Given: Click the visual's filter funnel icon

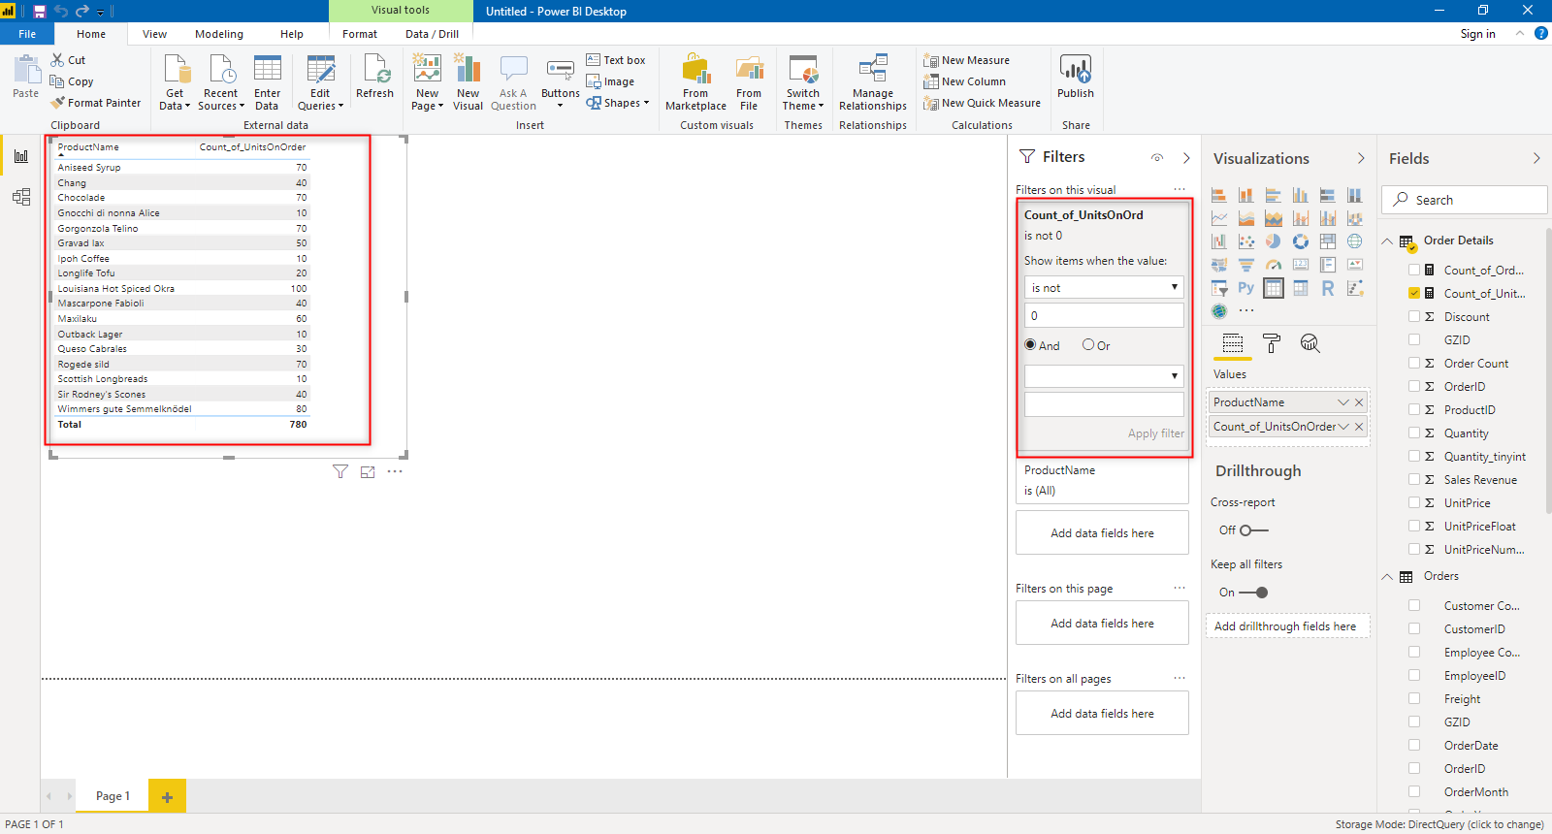Looking at the screenshot, I should point(340,472).
